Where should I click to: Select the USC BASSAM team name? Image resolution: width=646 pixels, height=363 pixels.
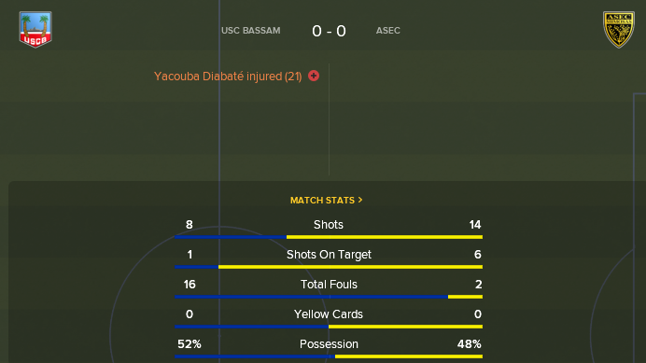[x=250, y=31]
